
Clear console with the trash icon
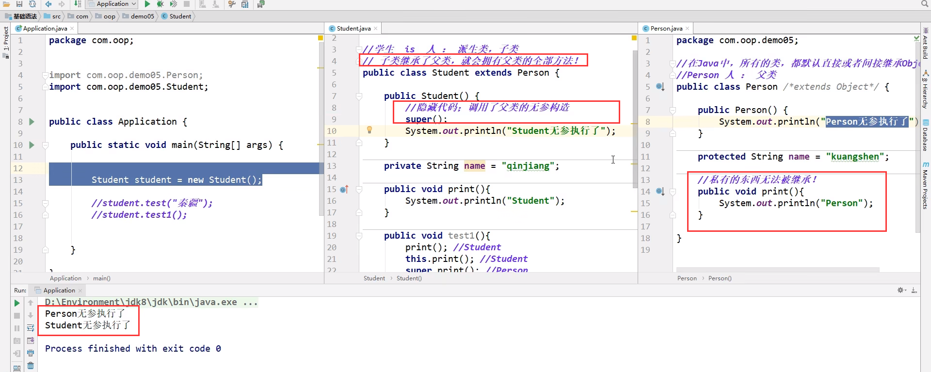coord(31,366)
